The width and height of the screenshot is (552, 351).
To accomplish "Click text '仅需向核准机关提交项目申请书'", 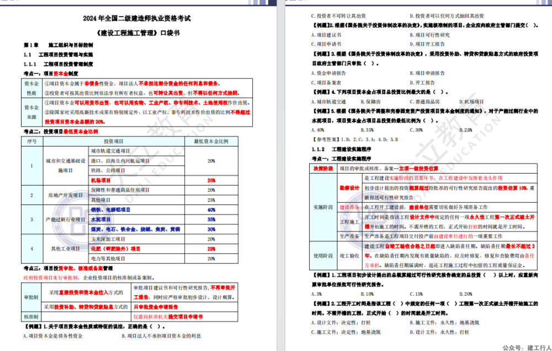I will pos(168,317).
